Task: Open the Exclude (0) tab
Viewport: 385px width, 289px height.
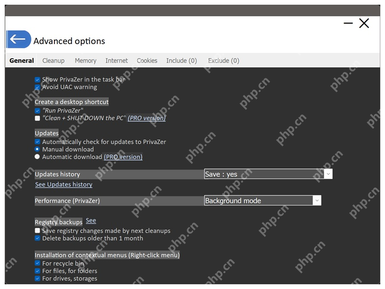Action: coord(223,61)
